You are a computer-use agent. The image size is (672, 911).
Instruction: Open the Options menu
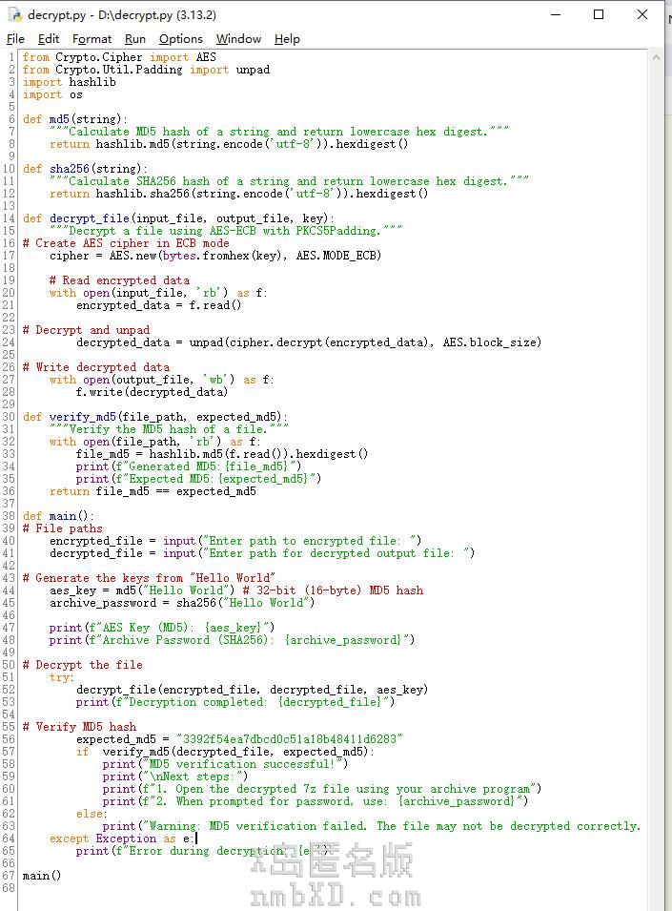pos(181,39)
